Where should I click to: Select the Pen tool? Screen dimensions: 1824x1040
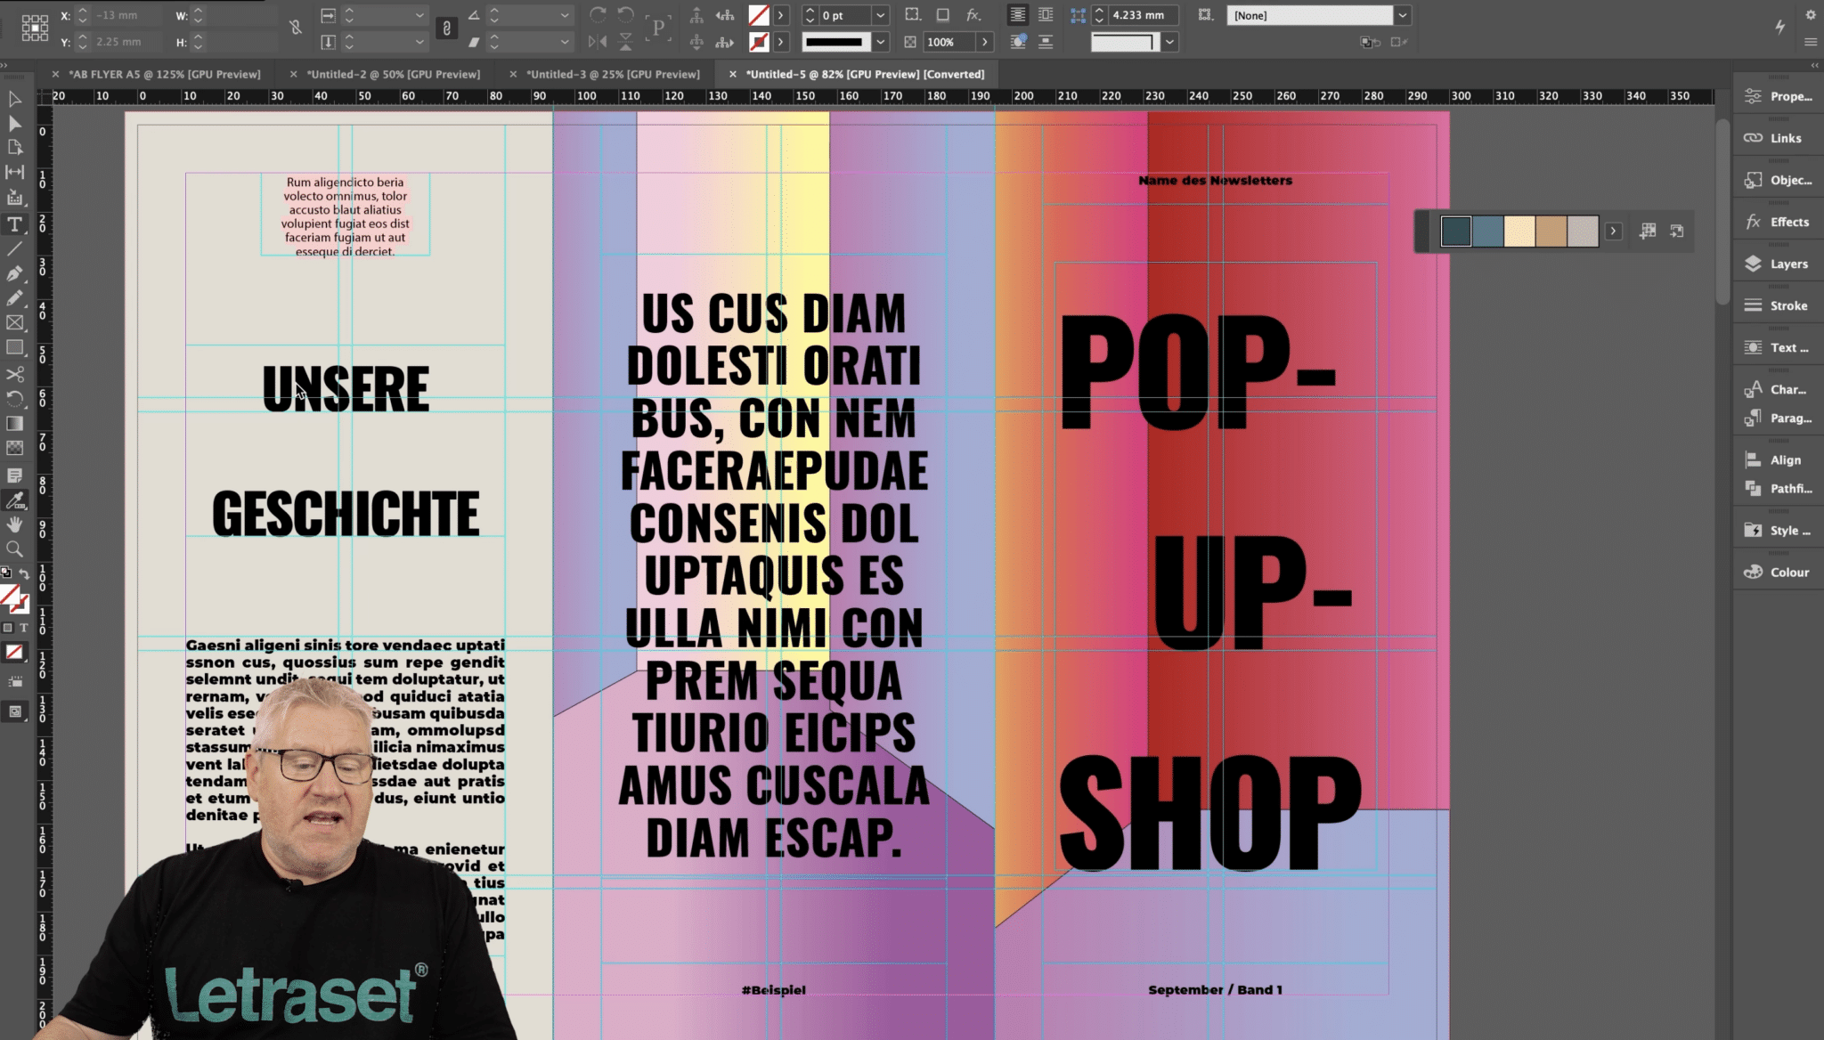coord(14,274)
